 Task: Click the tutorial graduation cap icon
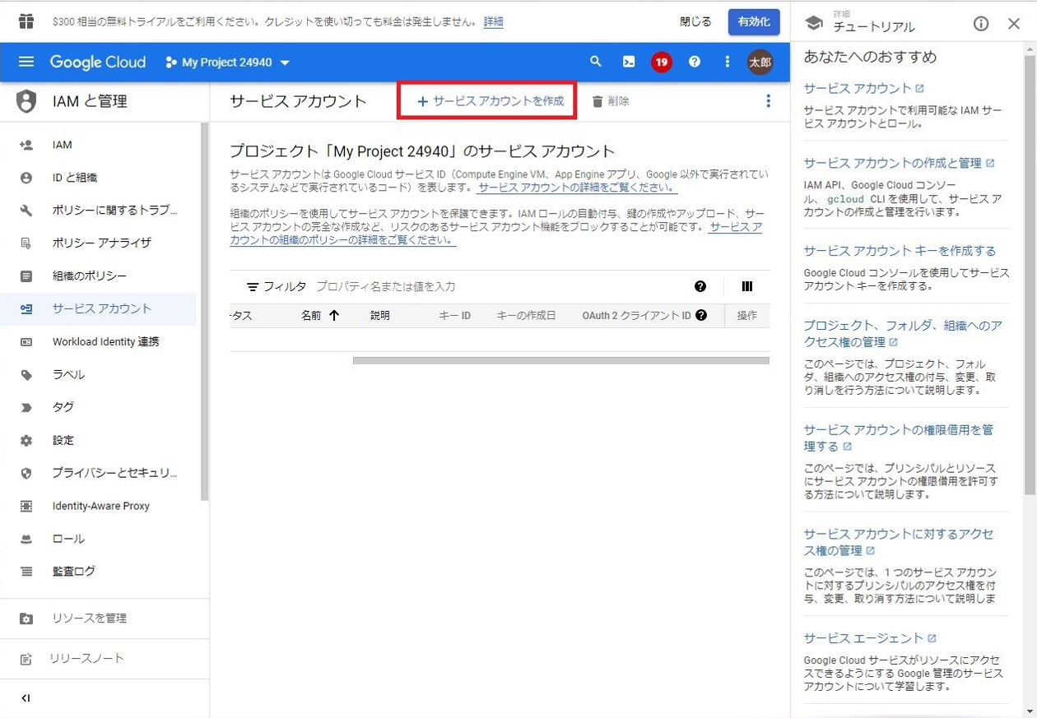[814, 24]
